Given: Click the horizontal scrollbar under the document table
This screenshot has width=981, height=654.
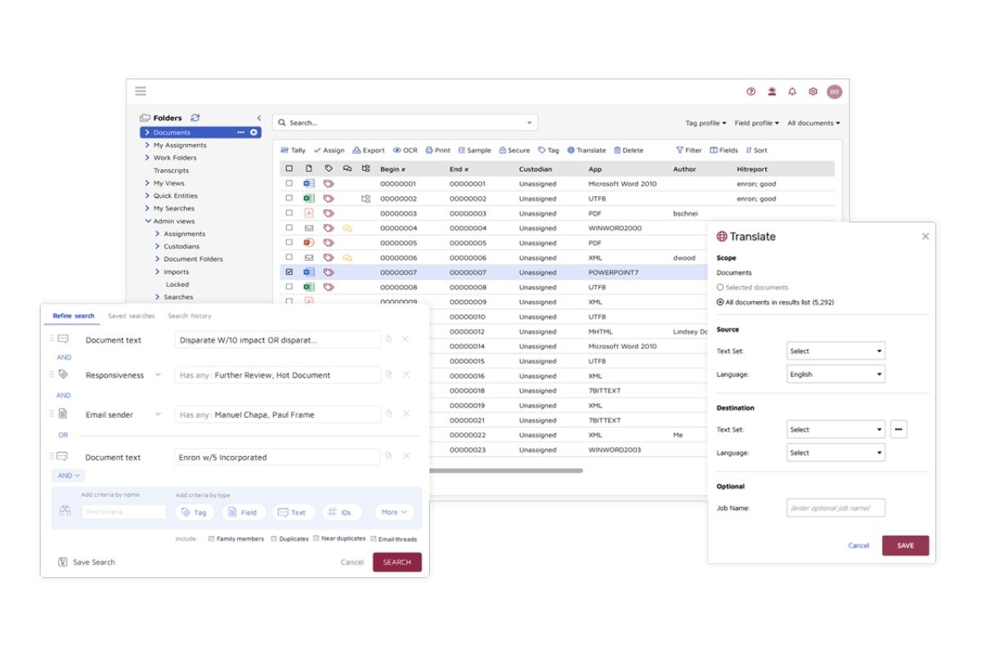Looking at the screenshot, I should point(507,471).
